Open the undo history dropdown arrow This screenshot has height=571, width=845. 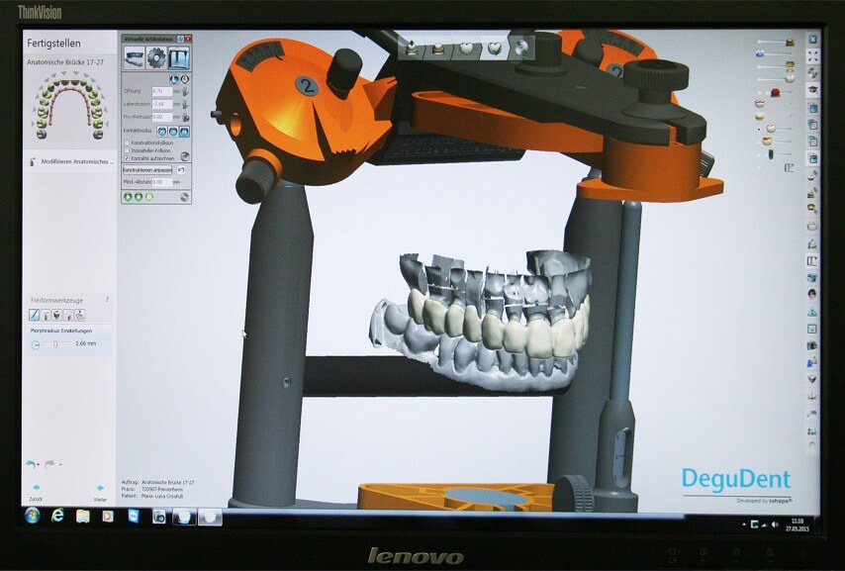[39, 464]
